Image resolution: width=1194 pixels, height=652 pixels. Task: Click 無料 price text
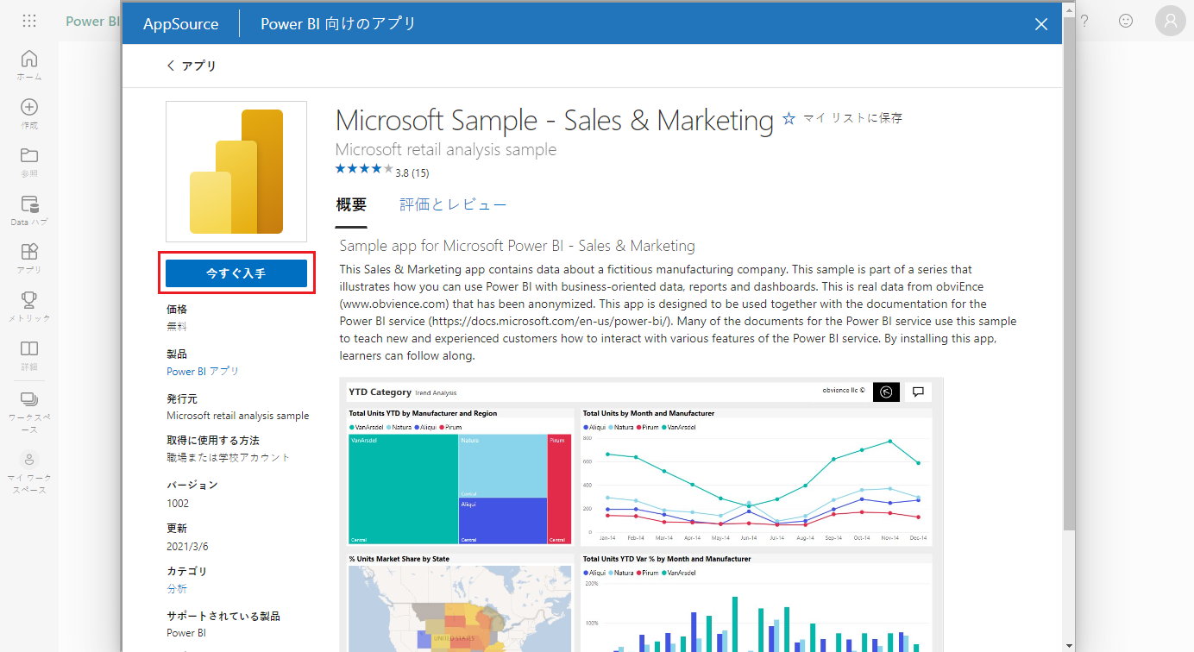176,326
